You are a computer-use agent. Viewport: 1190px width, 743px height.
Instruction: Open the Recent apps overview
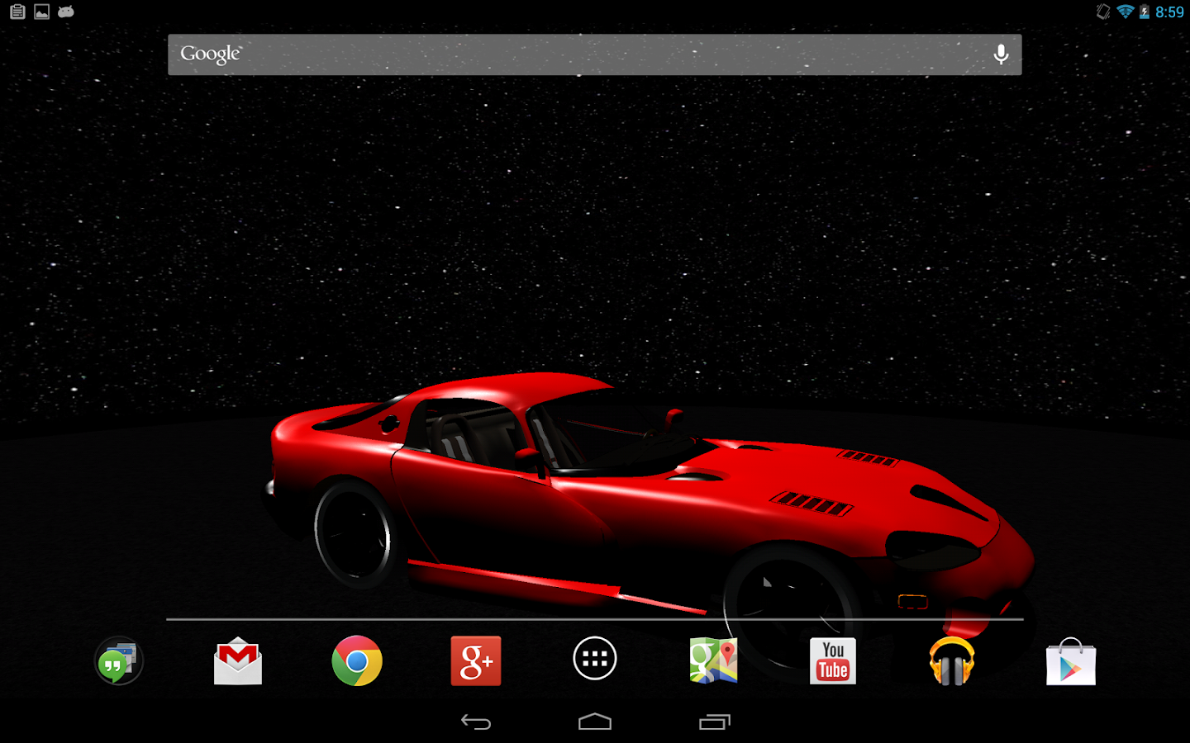coord(715,722)
